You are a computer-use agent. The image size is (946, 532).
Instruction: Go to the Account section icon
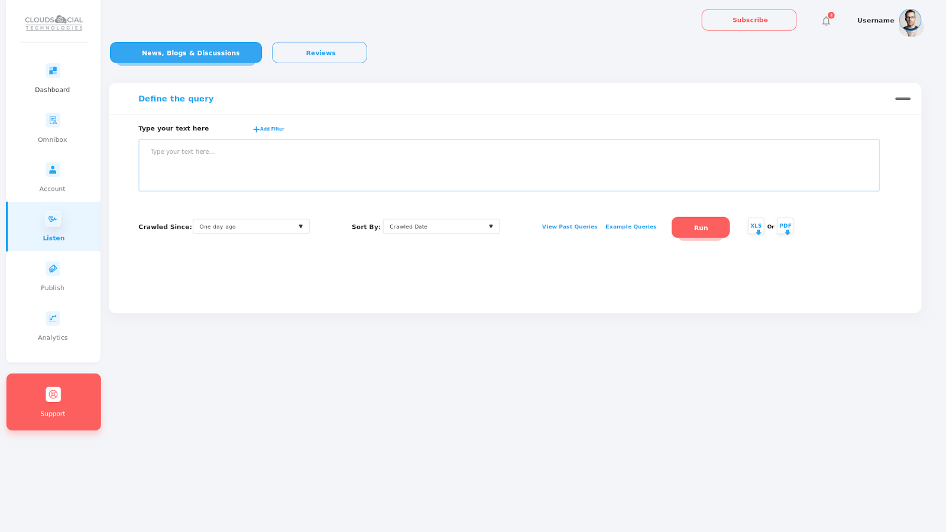53,170
